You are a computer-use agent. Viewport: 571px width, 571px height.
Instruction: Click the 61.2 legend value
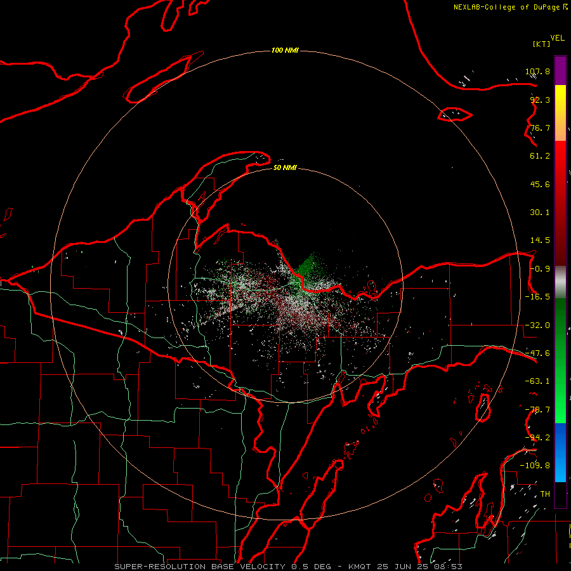click(540, 156)
